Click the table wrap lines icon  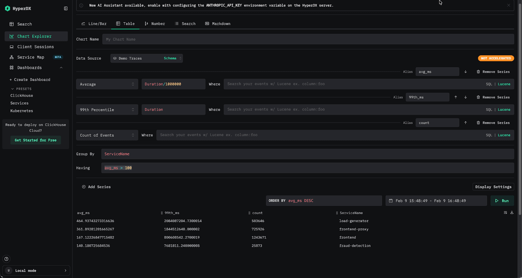pyautogui.click(x=505, y=212)
